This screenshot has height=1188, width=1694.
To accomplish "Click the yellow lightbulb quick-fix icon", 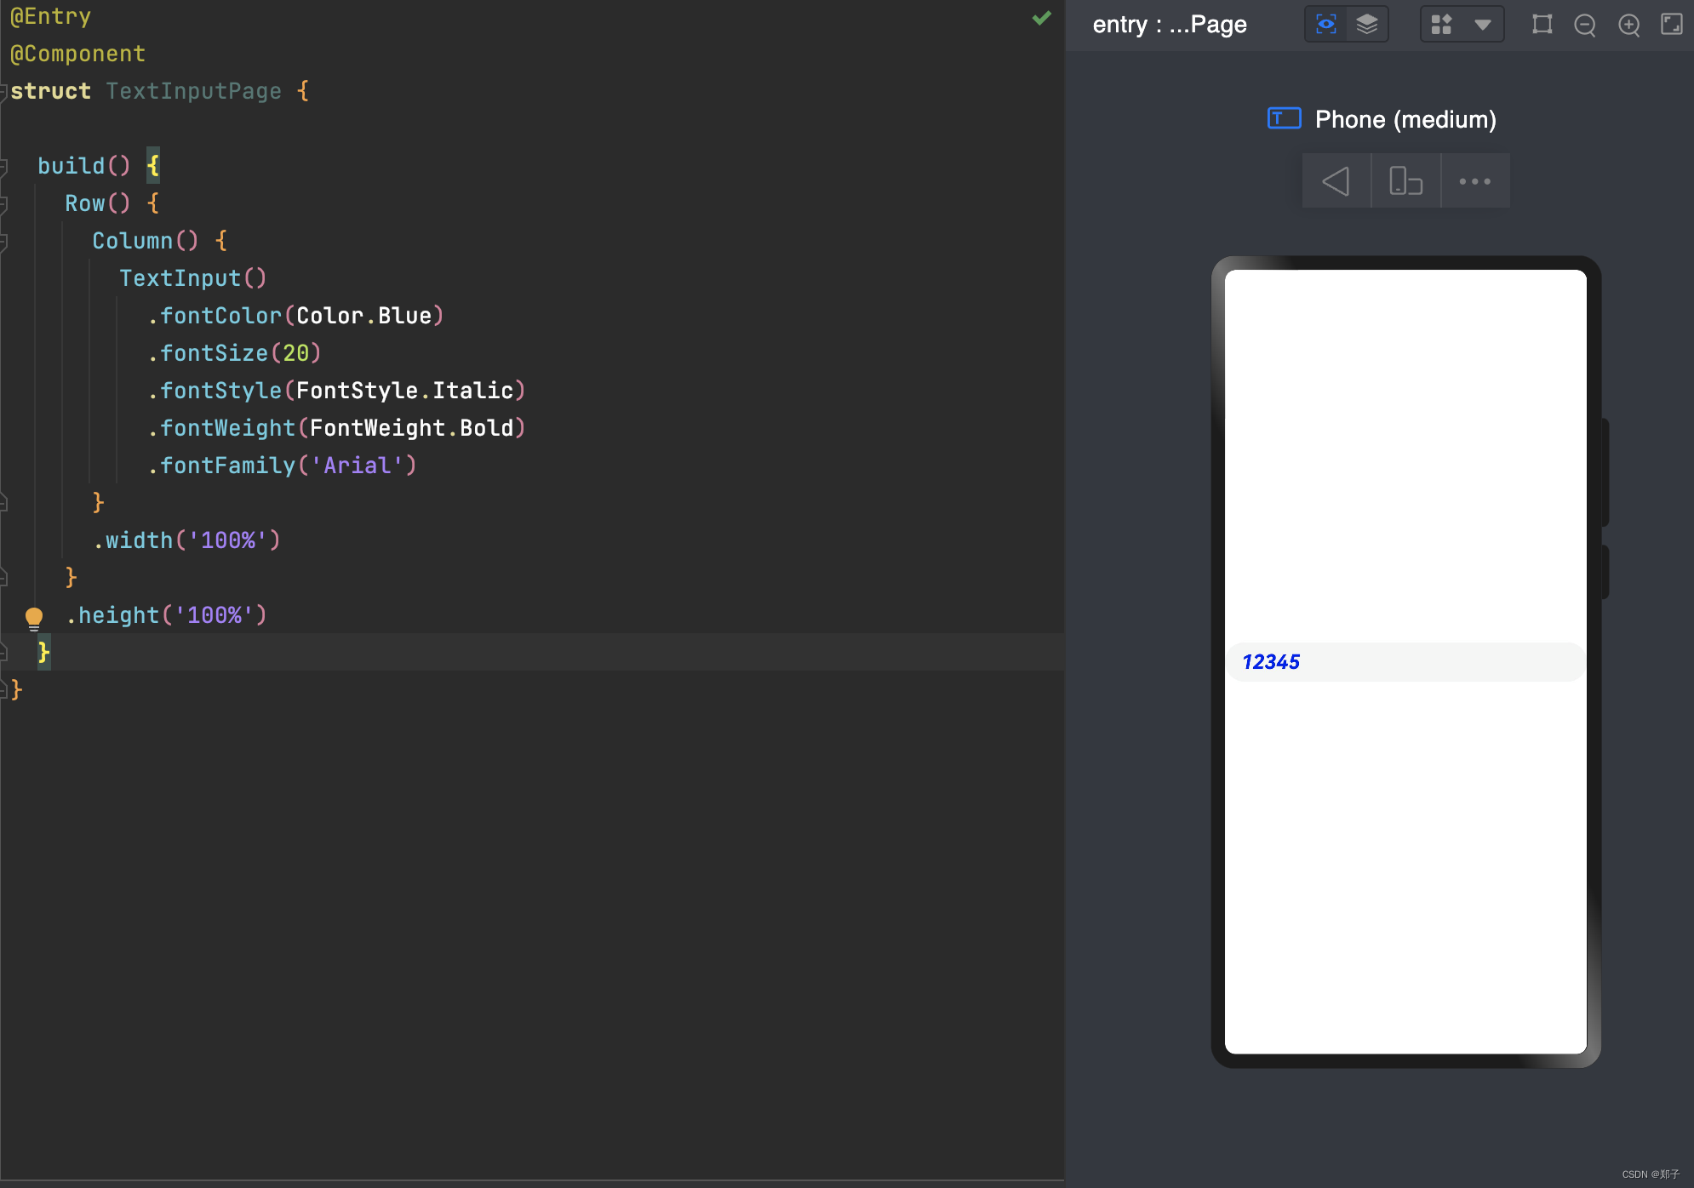I will (x=34, y=617).
